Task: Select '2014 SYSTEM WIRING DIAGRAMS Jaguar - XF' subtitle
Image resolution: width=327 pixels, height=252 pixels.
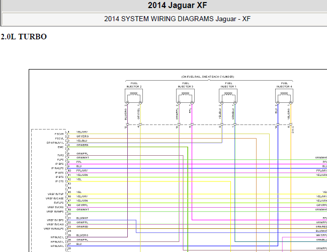Action: pos(177,19)
